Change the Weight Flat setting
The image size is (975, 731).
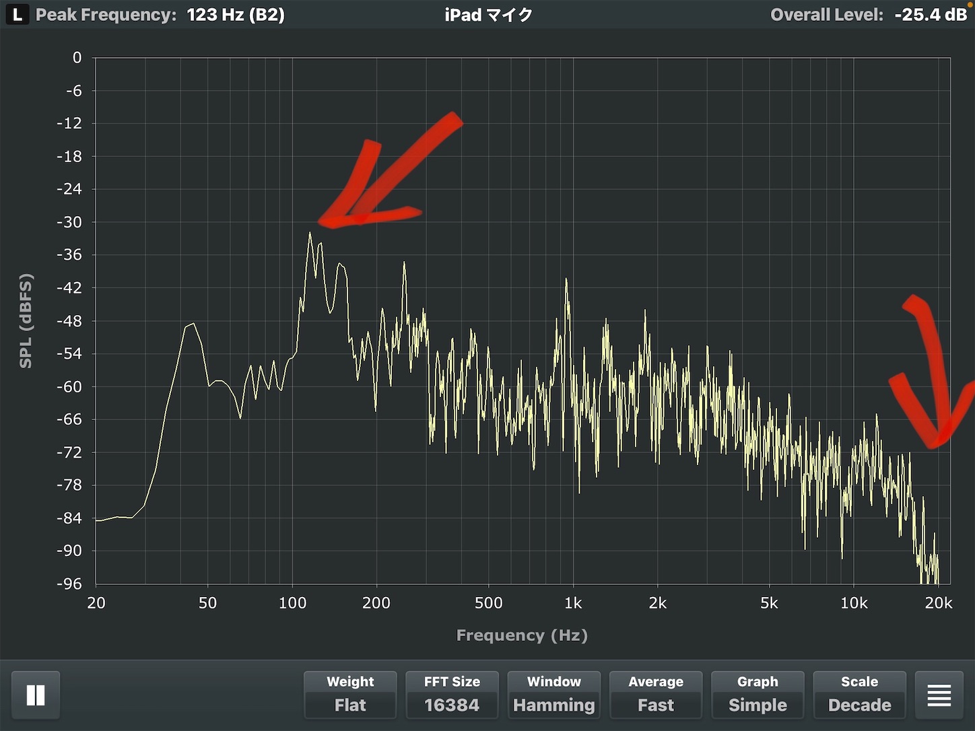(350, 695)
